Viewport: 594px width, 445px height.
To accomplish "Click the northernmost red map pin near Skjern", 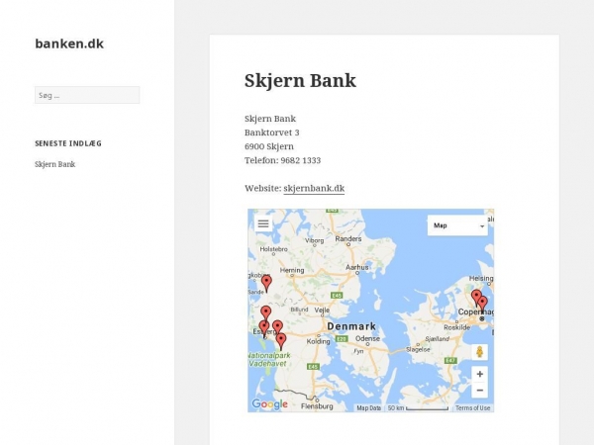I will [x=266, y=283].
